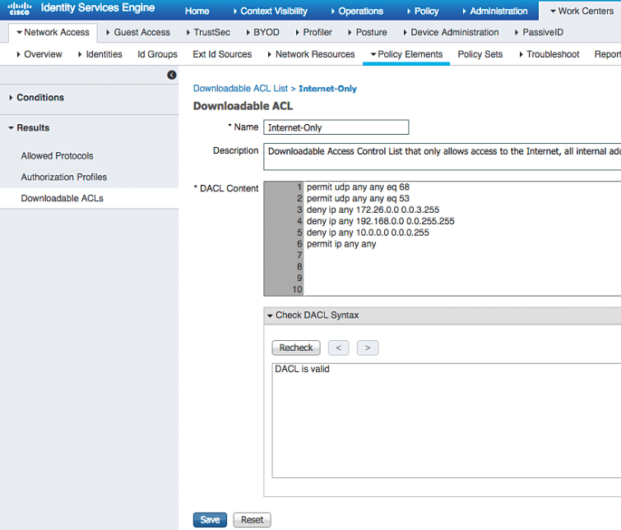The width and height of the screenshot is (621, 530).
Task: Open the Policy Elements dropdown
Action: click(406, 54)
